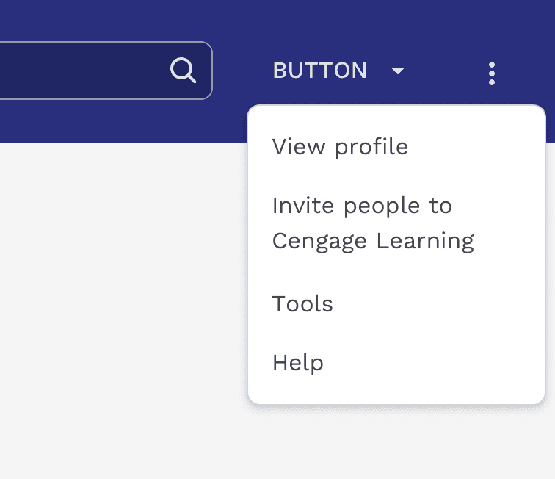Click empty navy header area beside search
Viewport: 555px width, 479px height.
tap(235, 118)
